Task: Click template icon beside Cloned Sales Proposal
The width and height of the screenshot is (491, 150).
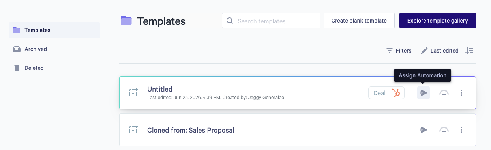Action: point(133,129)
